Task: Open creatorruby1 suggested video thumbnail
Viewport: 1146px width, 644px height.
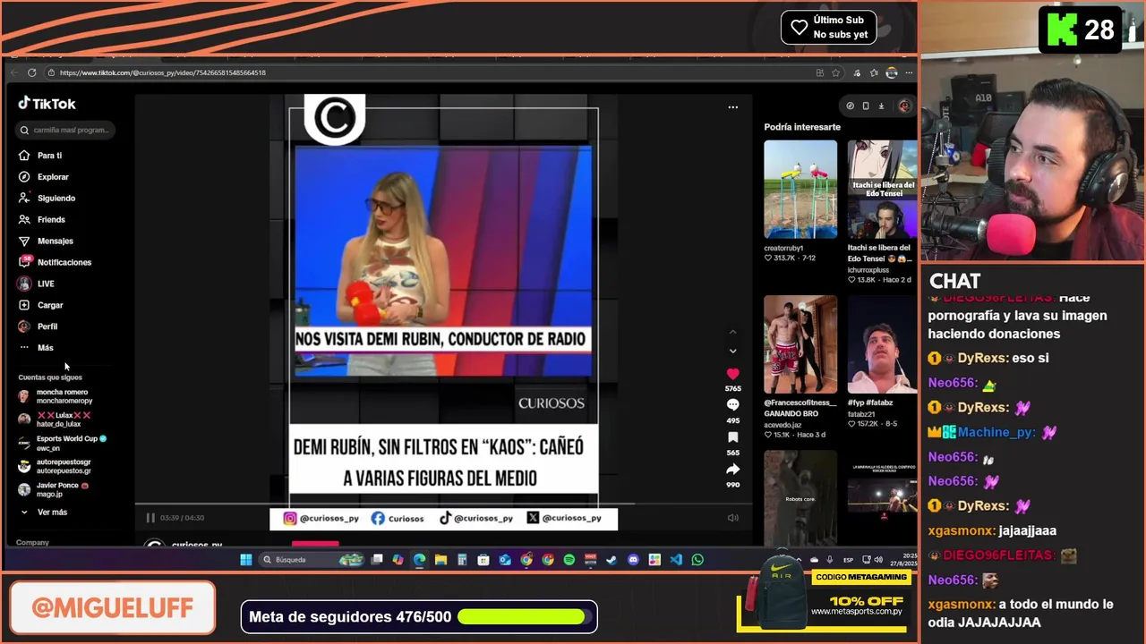Action: pyautogui.click(x=800, y=190)
